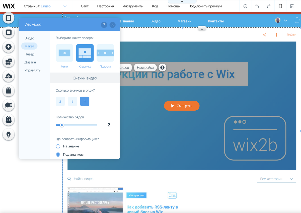Image resolution: width=301 pixels, height=213 pixels.
Task: Switch to Управлять tab in Wix Video panel
Action: coord(33,70)
